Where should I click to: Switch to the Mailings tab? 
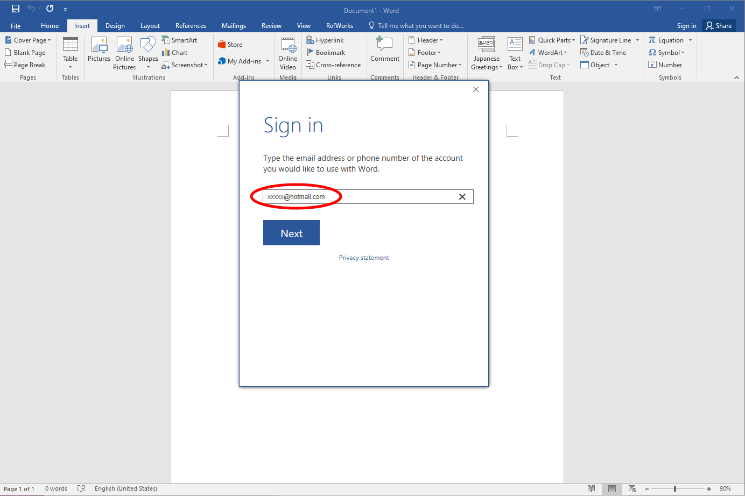(234, 26)
